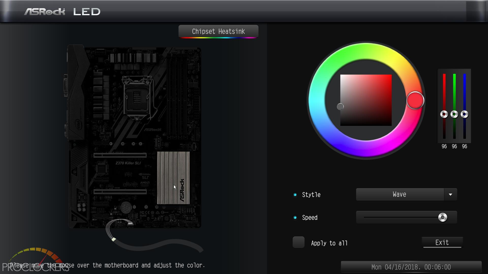This screenshot has height=274, width=488.
Task: Click the date and time display
Action: [x=411, y=267]
